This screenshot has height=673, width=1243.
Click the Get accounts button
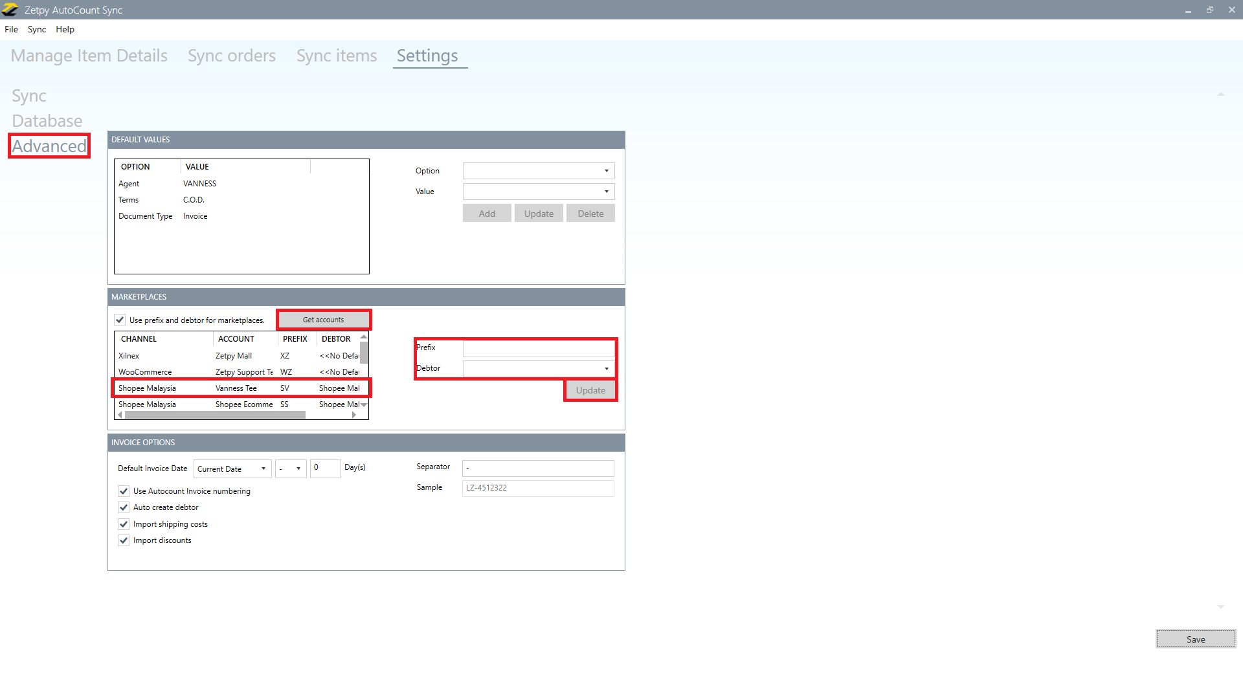pos(324,320)
